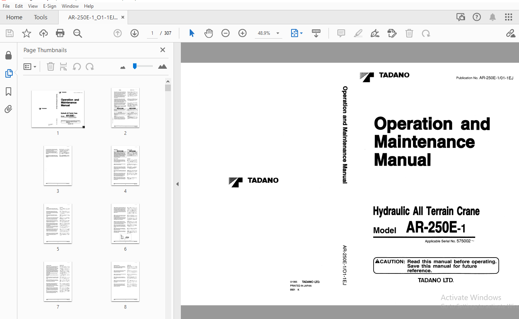The width and height of the screenshot is (519, 319).
Task: Select page 8 thumbnail
Action: coord(125,281)
